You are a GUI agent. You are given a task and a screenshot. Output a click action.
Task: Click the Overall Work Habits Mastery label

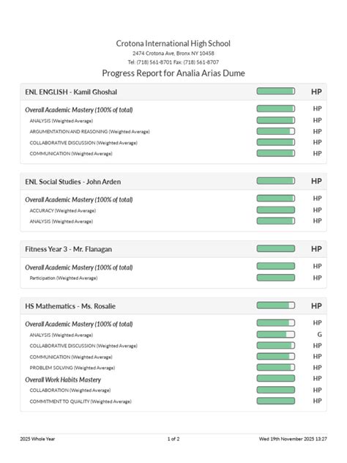(x=63, y=379)
